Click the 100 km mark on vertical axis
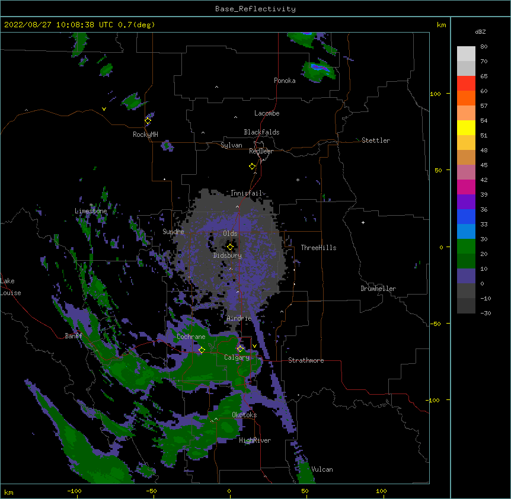This screenshot has width=511, height=499. [435, 94]
